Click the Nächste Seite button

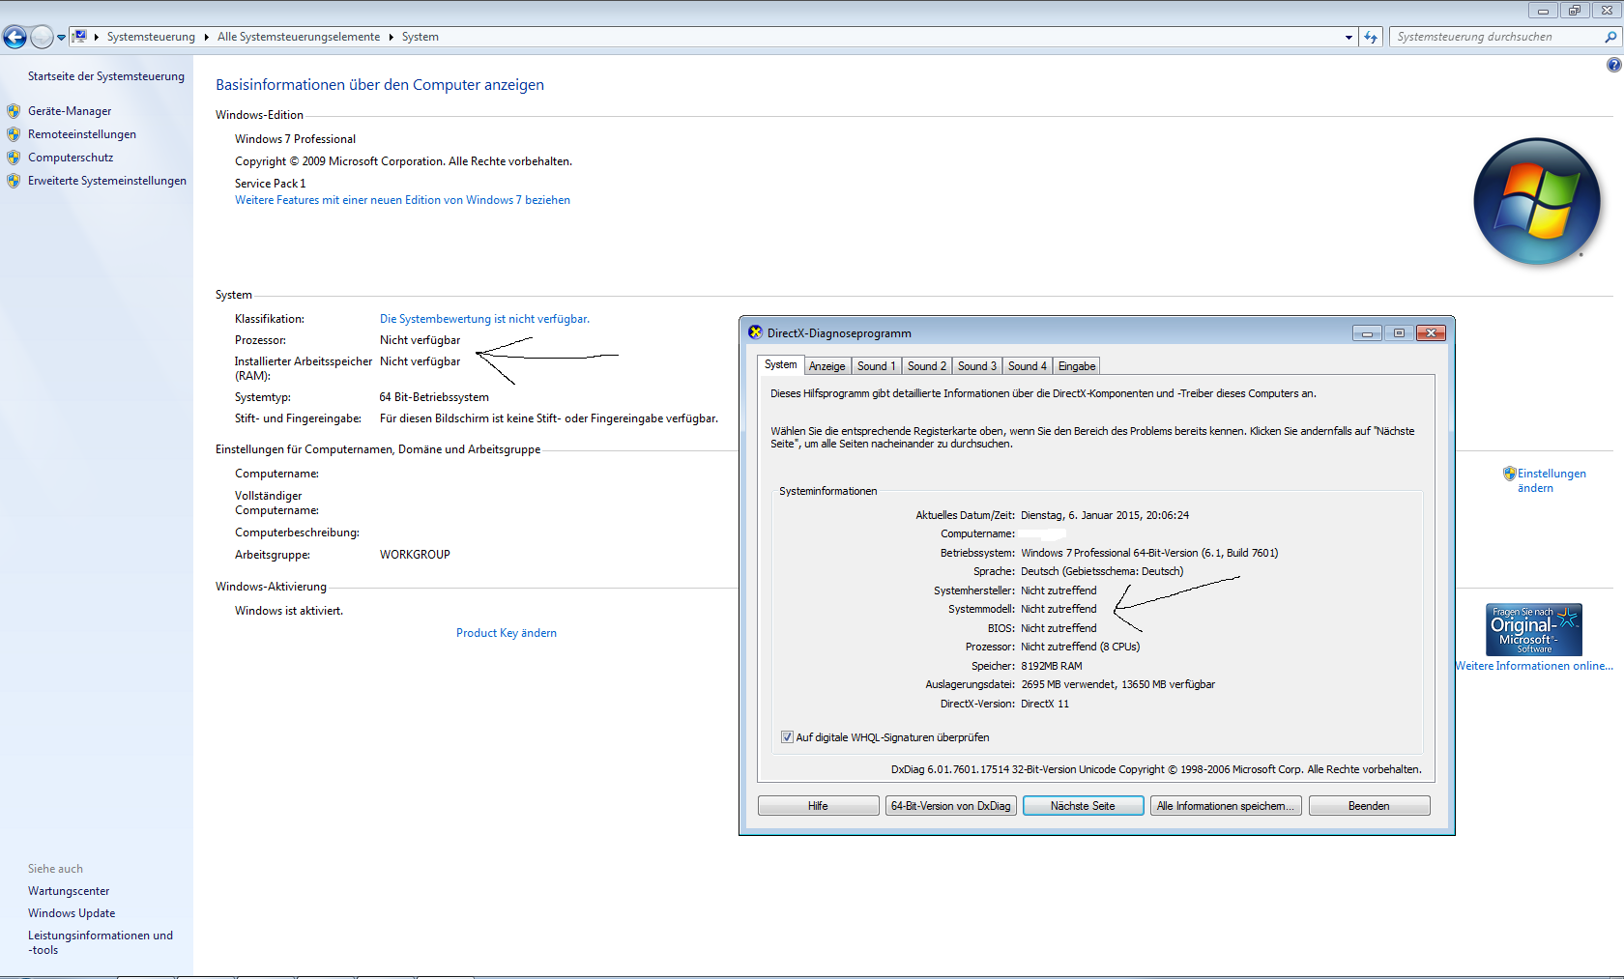[1083, 806]
